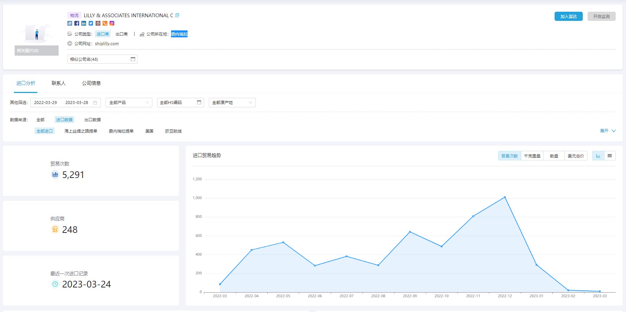Select 美国 source filter
This screenshot has height=312, width=626.
(149, 131)
